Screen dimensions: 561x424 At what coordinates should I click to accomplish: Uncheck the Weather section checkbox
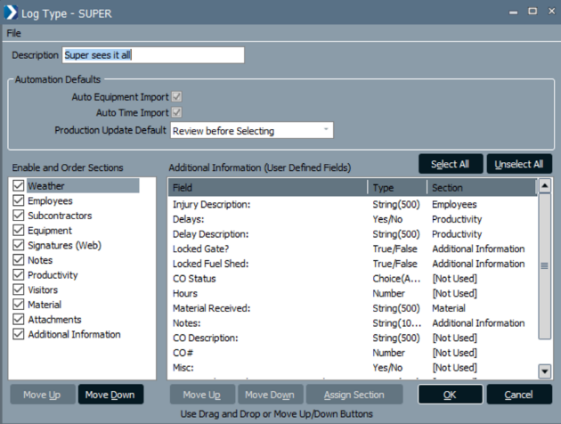click(x=18, y=186)
